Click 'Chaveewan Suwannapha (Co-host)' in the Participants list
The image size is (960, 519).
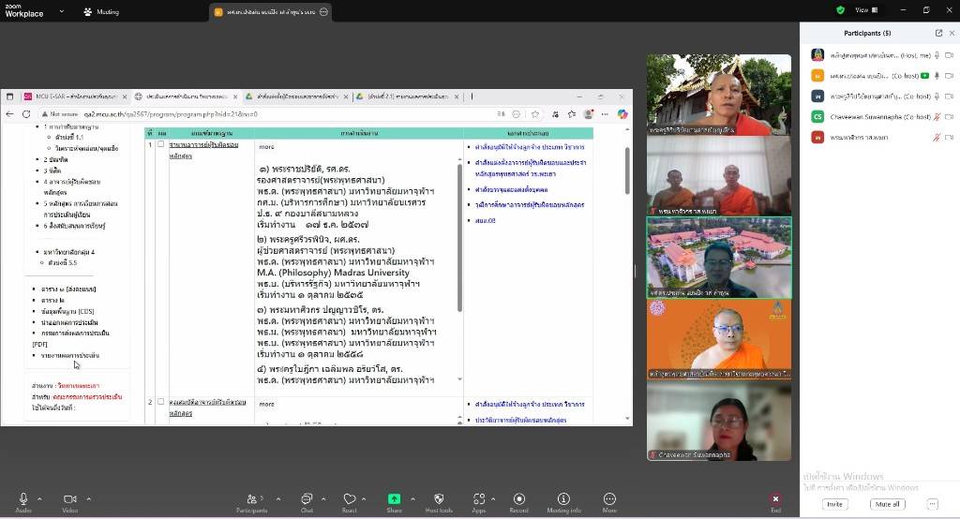tap(879, 117)
